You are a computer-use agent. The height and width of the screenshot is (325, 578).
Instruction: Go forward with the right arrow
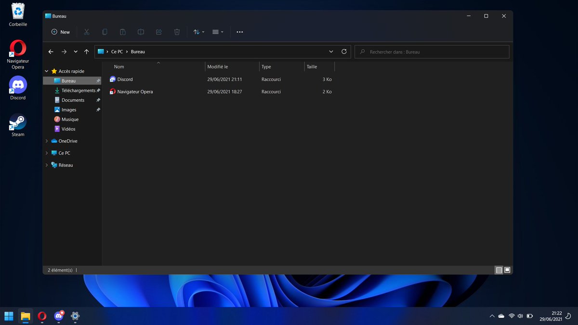pyautogui.click(x=64, y=52)
